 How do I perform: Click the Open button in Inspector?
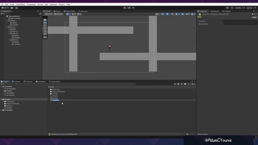254,17
